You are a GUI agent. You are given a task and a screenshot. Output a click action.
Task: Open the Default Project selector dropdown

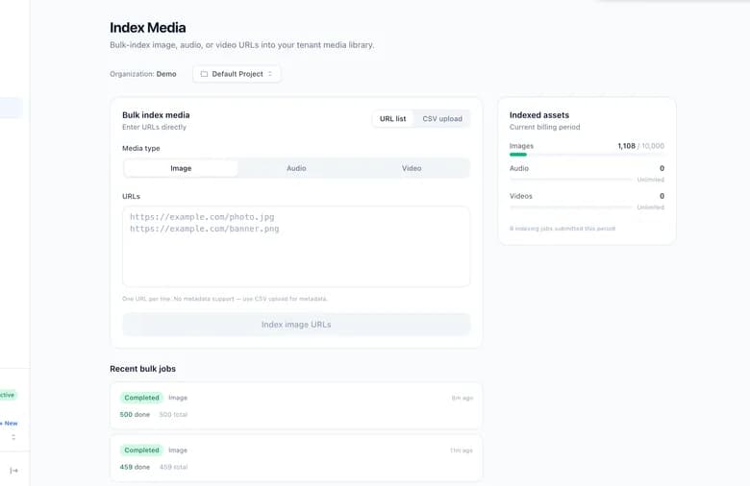pyautogui.click(x=237, y=74)
